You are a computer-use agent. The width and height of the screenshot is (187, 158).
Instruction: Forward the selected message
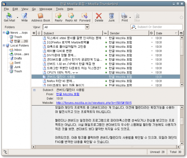(x=85, y=17)
